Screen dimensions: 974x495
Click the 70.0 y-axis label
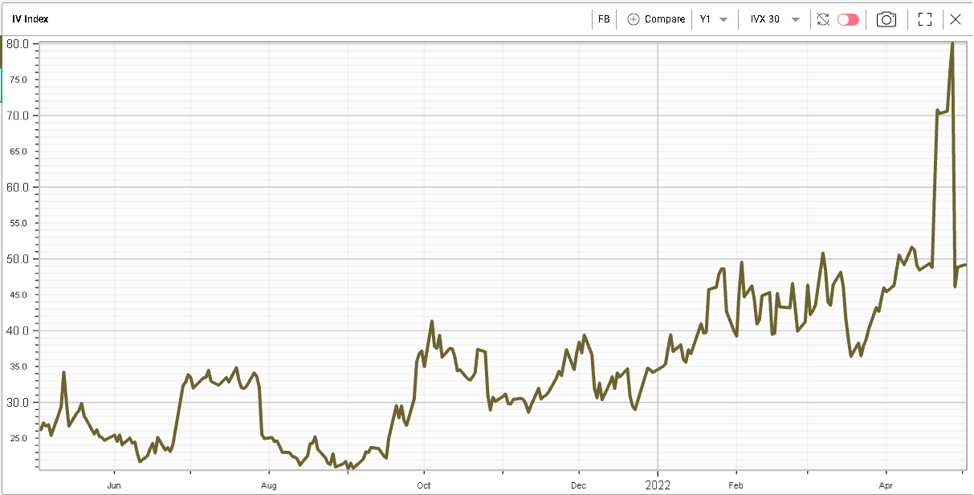(18, 116)
